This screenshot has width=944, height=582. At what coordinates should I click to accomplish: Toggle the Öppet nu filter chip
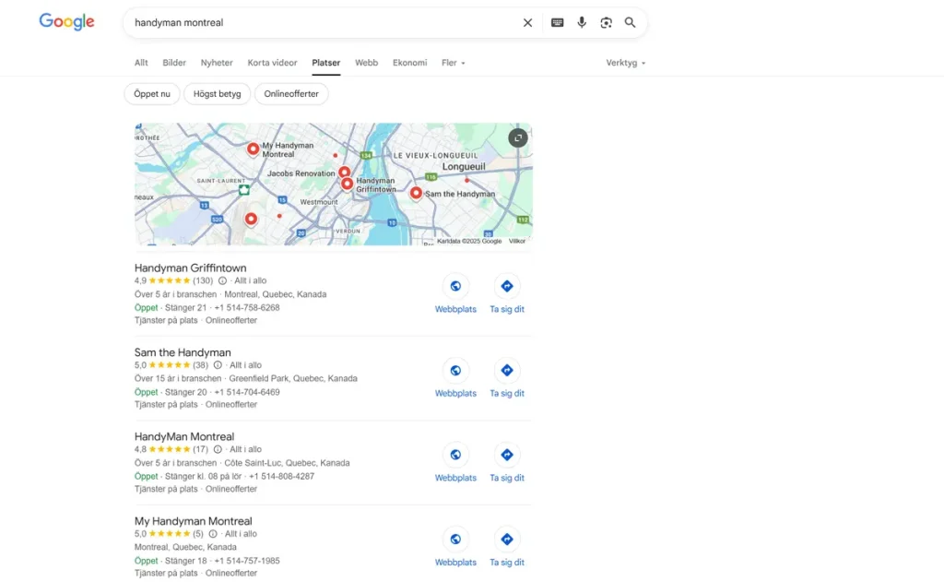click(x=152, y=94)
